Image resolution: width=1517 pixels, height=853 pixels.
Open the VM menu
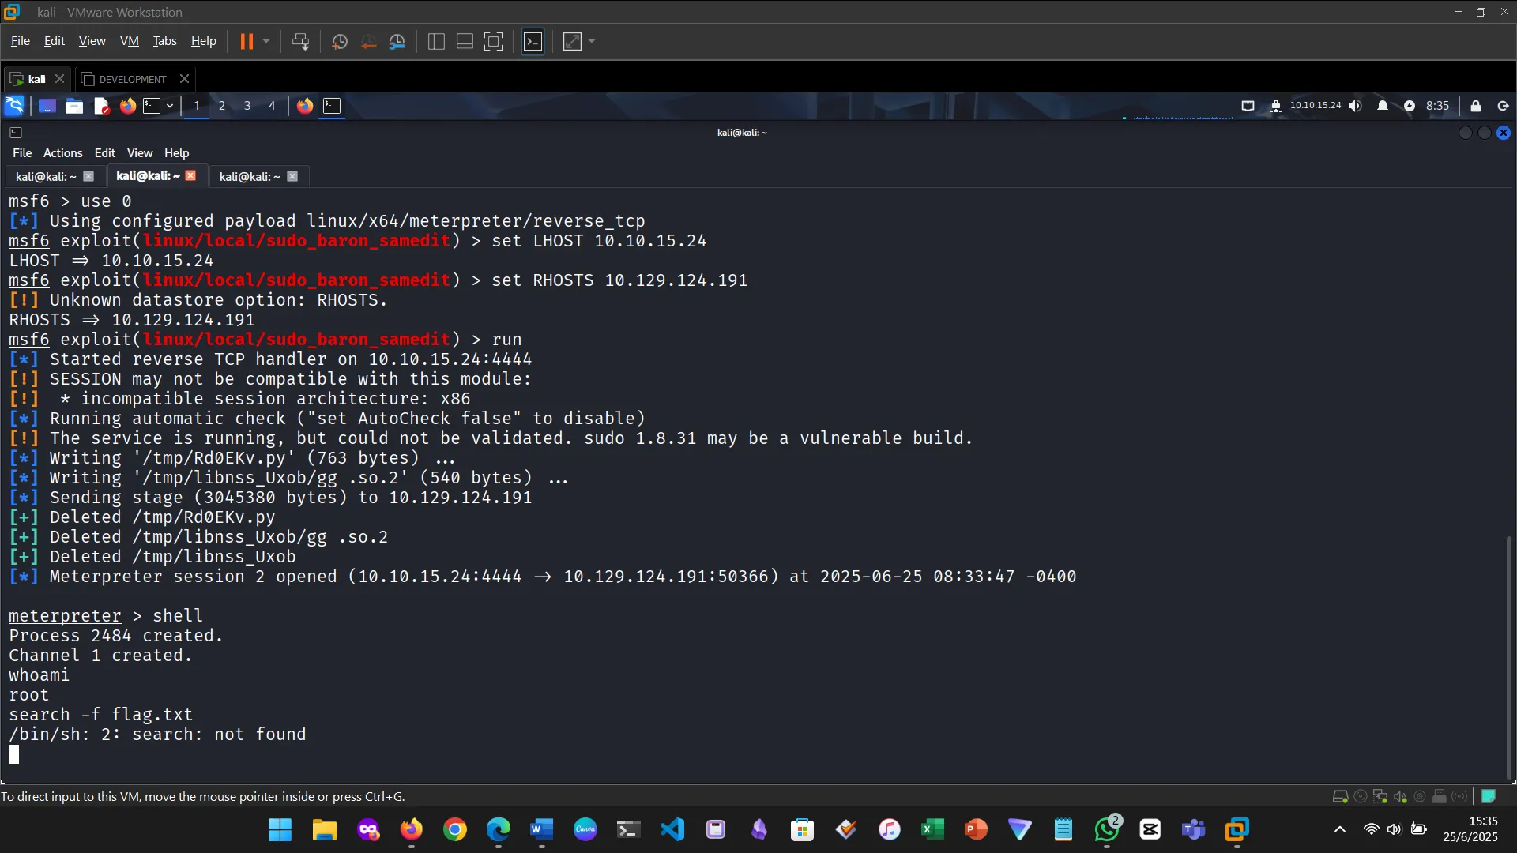[x=129, y=41]
